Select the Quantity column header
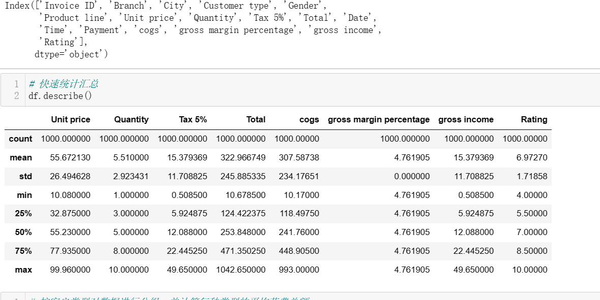 pos(131,120)
